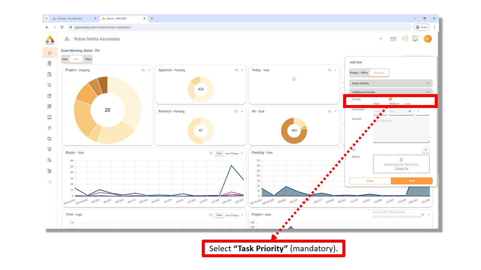Select the Project tab in Add Task

[354, 73]
